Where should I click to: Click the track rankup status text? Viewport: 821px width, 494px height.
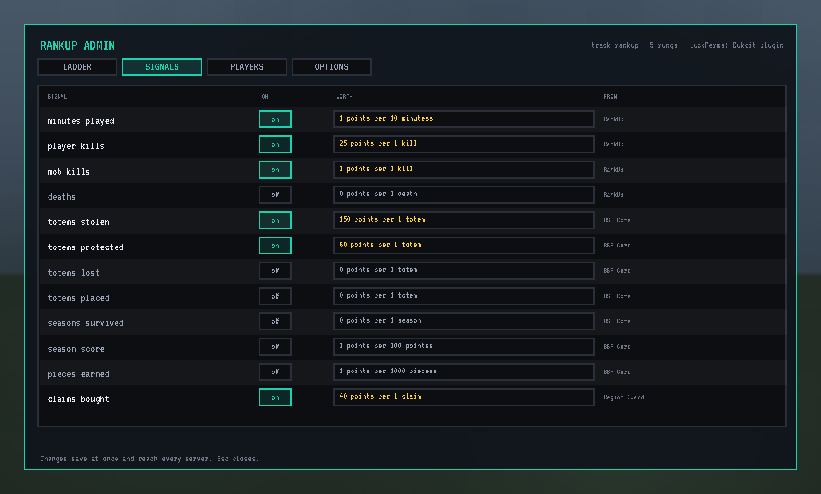click(687, 45)
